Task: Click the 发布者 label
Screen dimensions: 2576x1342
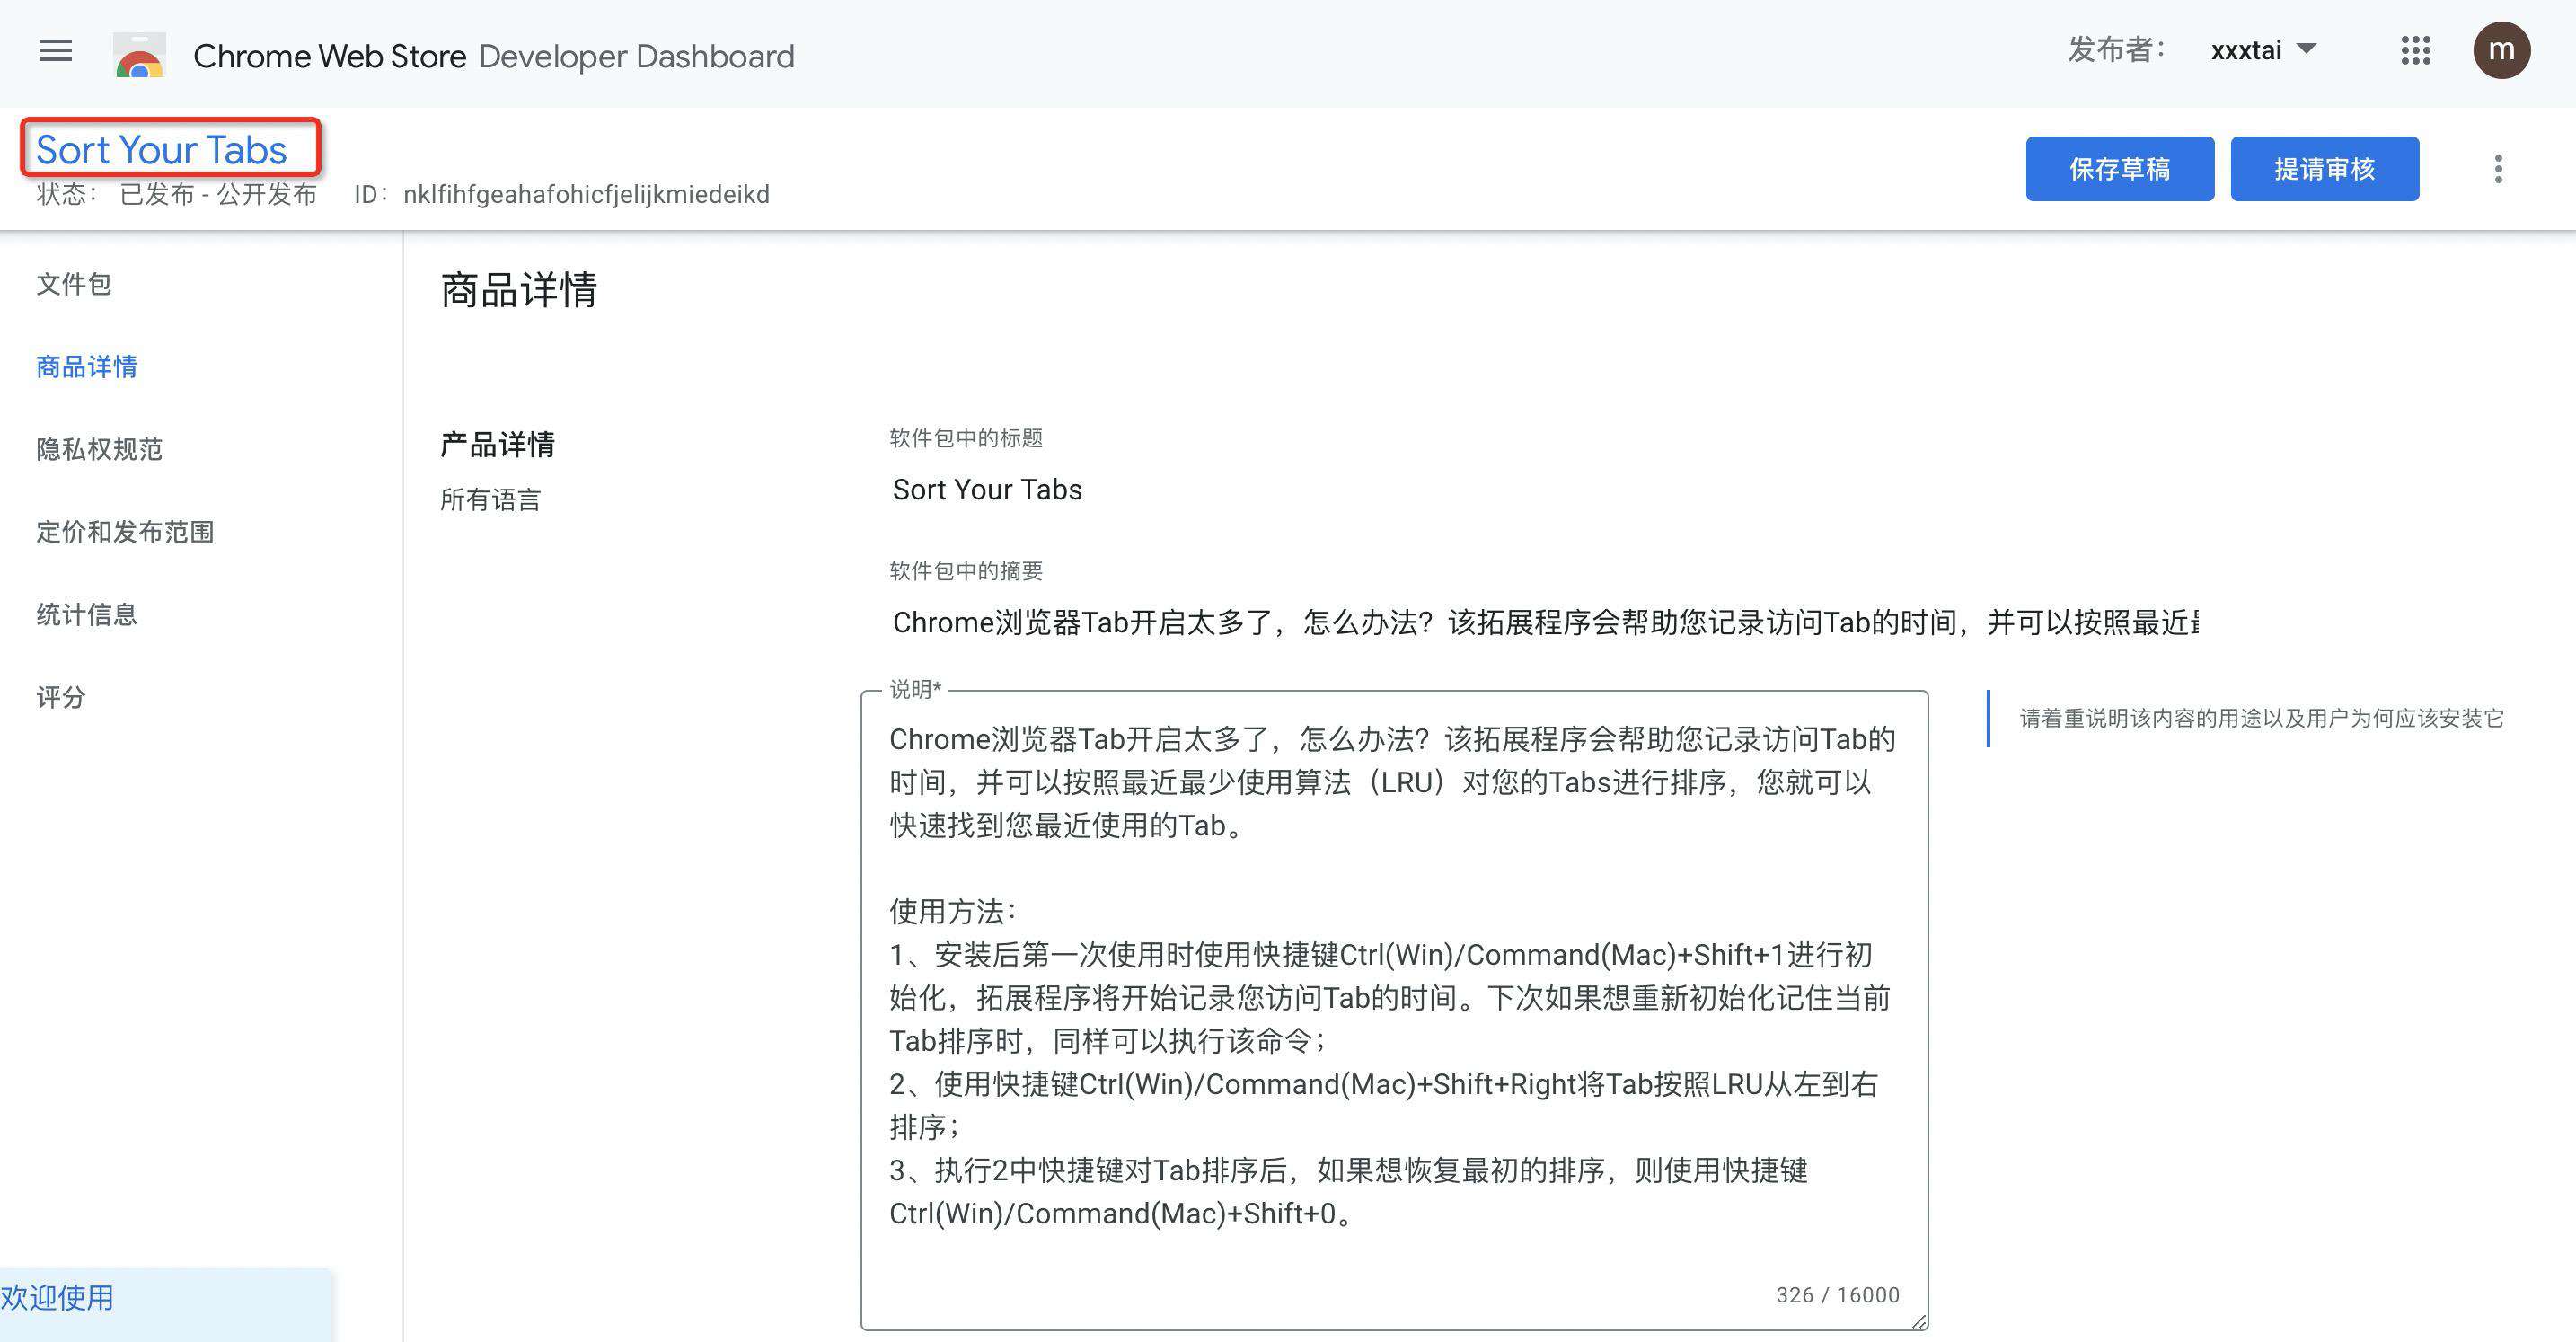Action: click(2116, 49)
